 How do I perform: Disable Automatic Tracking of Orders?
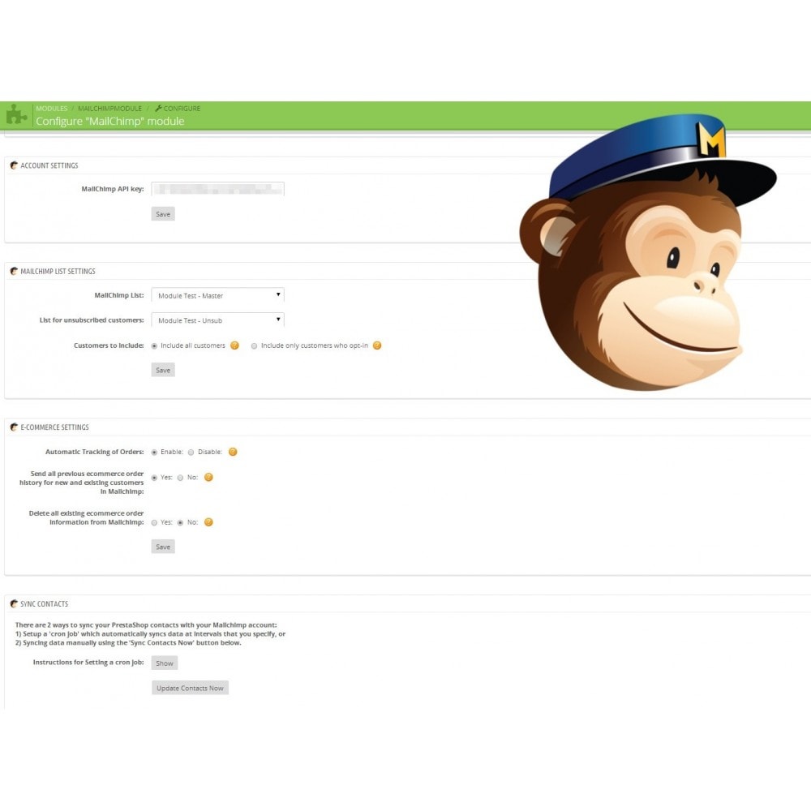[x=191, y=453]
